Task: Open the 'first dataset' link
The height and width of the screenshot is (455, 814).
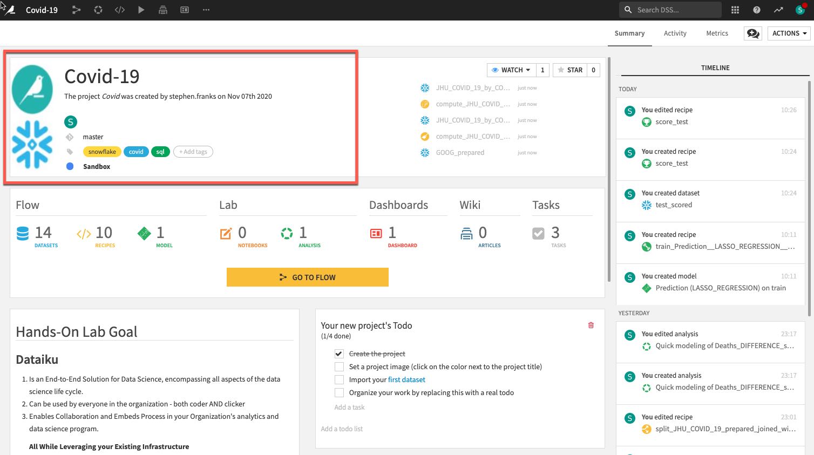Action: tap(406, 379)
